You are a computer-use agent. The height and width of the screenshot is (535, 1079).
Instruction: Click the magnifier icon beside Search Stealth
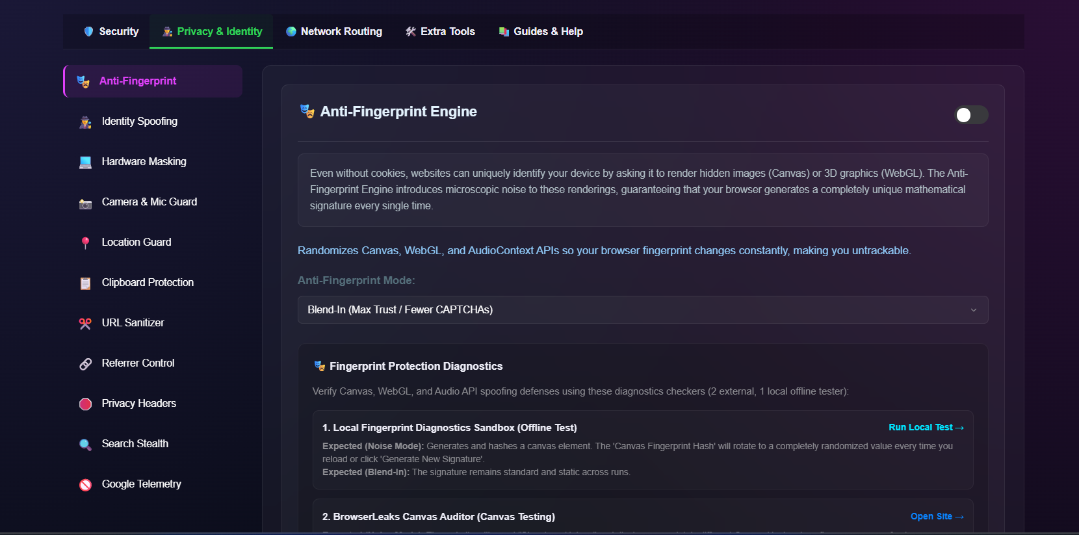[x=85, y=444]
